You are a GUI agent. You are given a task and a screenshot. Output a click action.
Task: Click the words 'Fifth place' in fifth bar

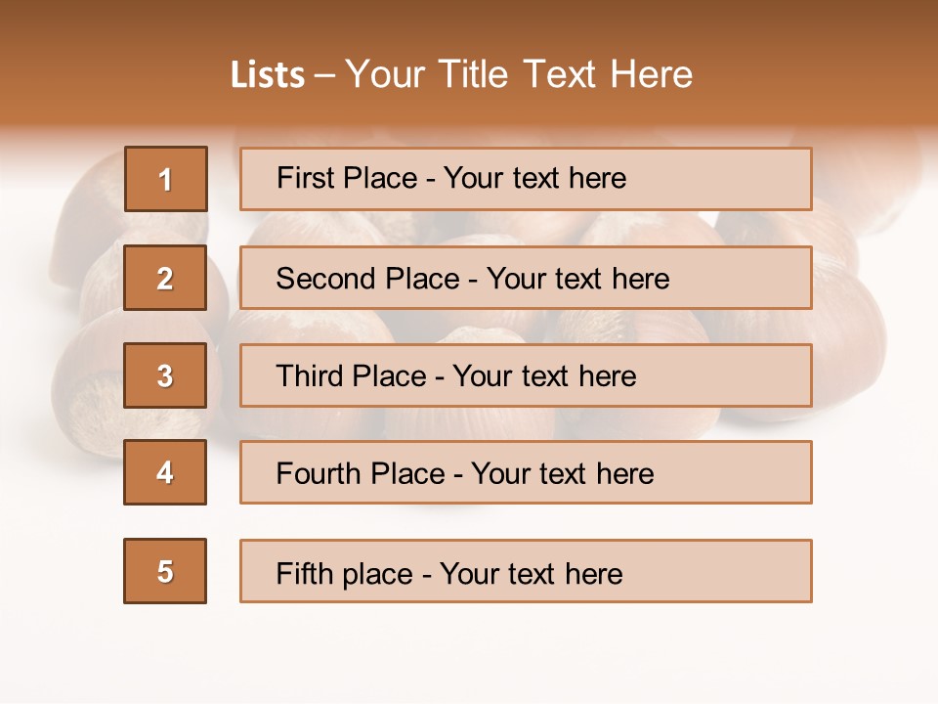345,574
